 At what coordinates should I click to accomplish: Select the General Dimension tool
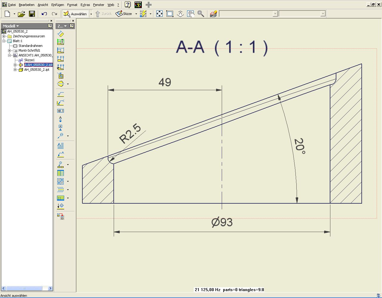pos(61,34)
